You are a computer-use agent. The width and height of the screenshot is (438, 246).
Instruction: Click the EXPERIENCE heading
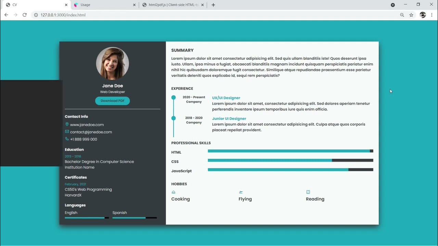point(182,88)
